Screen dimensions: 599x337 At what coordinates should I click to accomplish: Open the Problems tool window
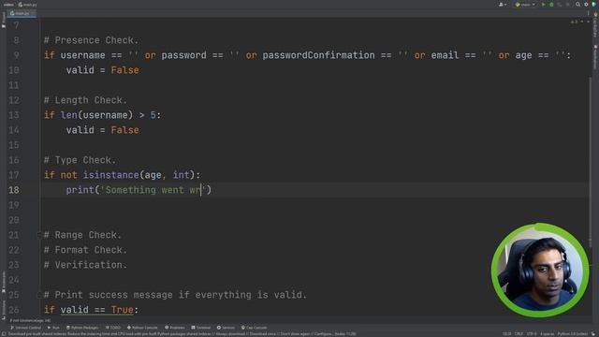click(x=175, y=328)
